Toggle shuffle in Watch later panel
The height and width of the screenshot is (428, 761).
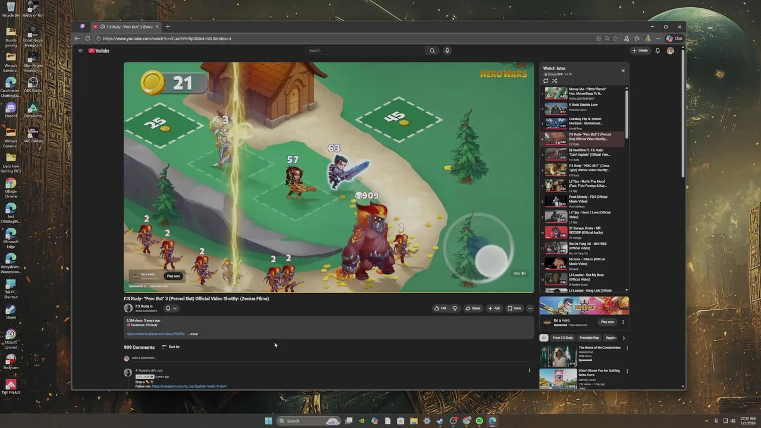[555, 81]
